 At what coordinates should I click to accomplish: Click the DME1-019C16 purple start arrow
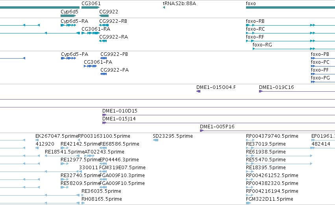point(261,91)
